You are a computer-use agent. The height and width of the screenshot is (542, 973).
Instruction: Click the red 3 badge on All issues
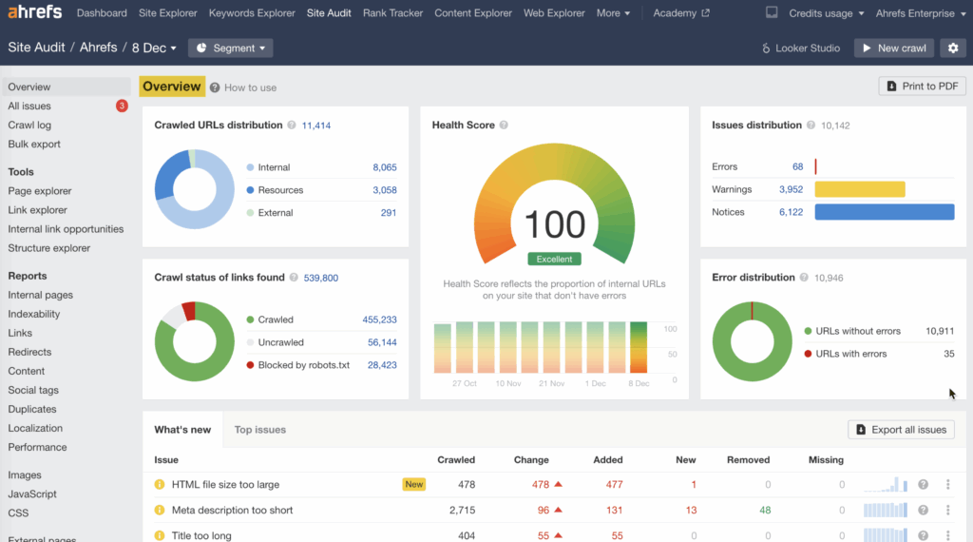(122, 106)
